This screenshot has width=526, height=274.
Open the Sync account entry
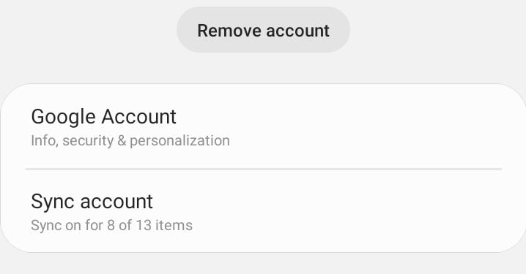pyautogui.click(x=263, y=211)
